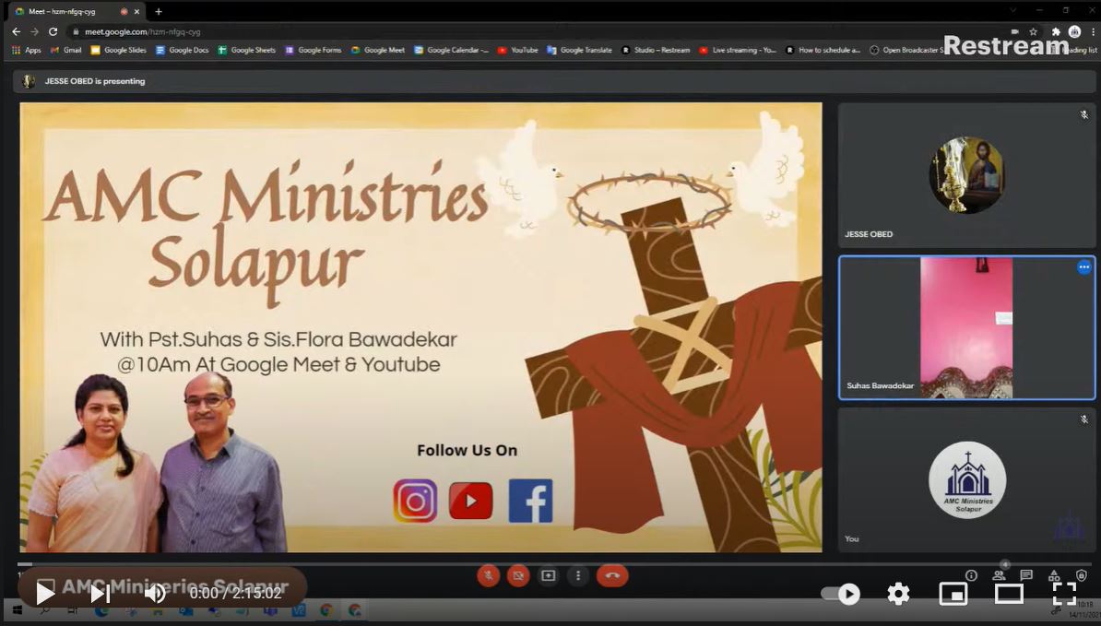This screenshot has height=626, width=1101.
Task: Bookmark this page with the star
Action: click(x=1033, y=31)
